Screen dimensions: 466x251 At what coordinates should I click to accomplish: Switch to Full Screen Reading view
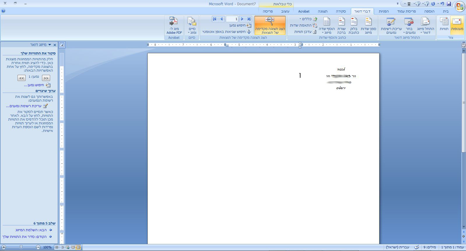pyautogui.click(x=73, y=247)
